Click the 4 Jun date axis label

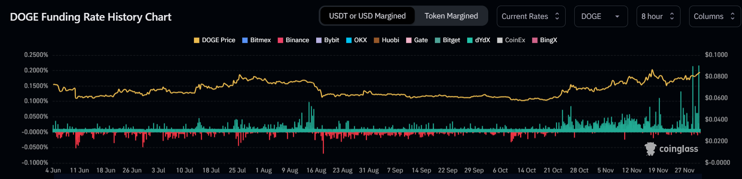tap(53, 170)
